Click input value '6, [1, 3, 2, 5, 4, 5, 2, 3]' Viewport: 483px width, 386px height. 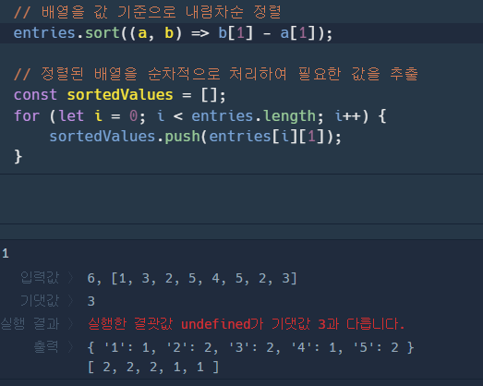(x=192, y=278)
